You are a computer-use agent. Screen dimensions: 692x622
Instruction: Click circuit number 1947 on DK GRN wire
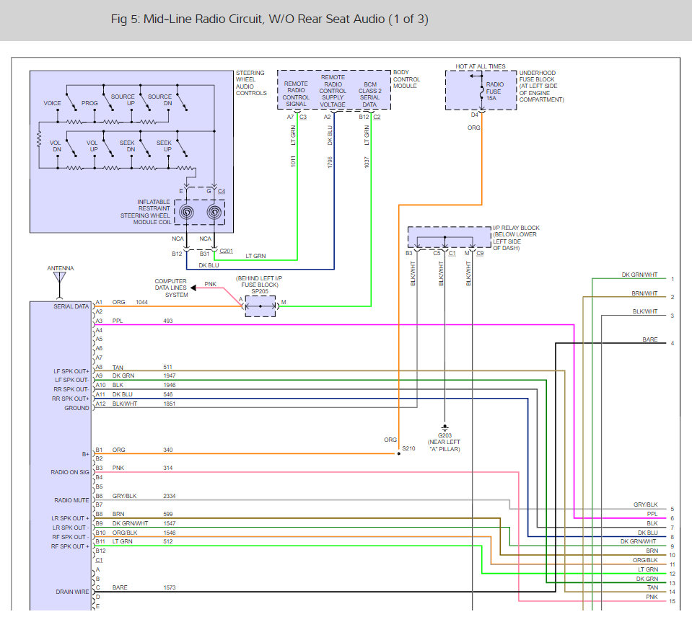click(170, 376)
